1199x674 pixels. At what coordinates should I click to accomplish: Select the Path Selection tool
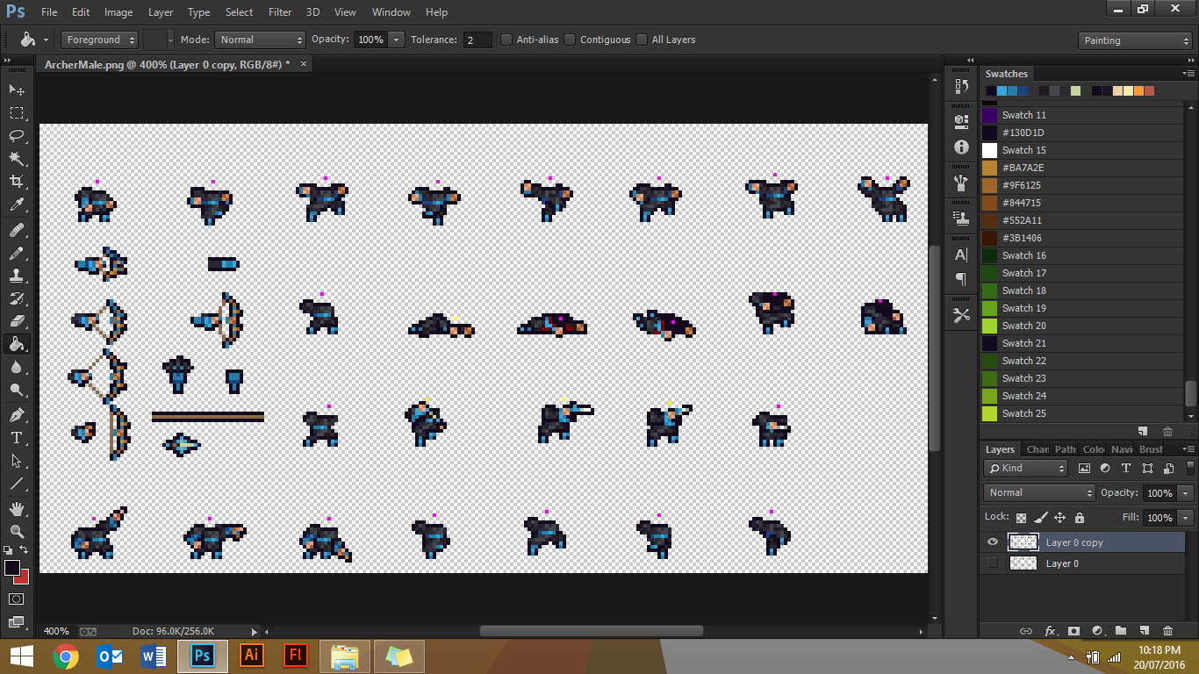pos(17,461)
